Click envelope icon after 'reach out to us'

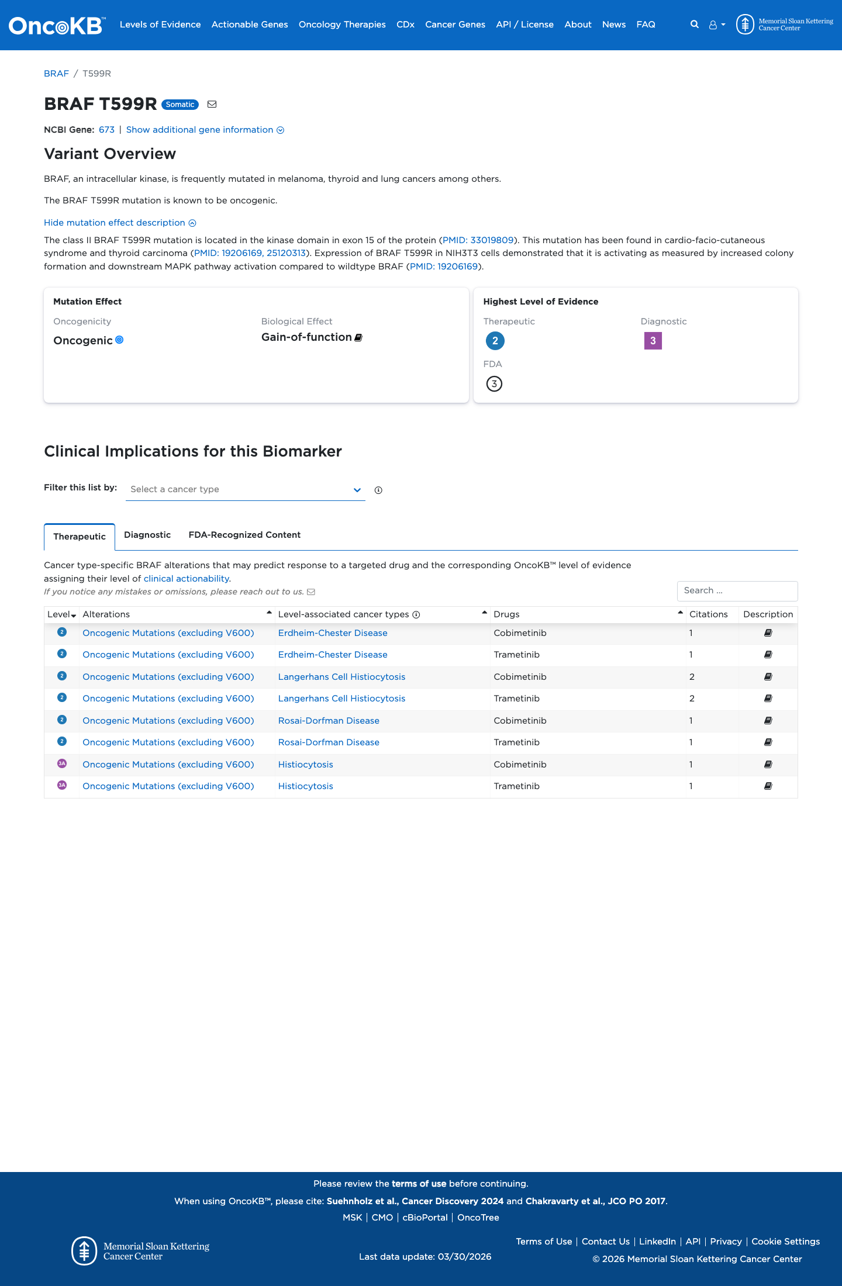tap(311, 592)
